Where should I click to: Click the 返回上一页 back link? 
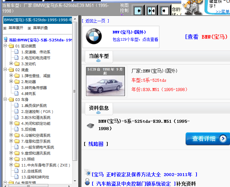point(95,21)
